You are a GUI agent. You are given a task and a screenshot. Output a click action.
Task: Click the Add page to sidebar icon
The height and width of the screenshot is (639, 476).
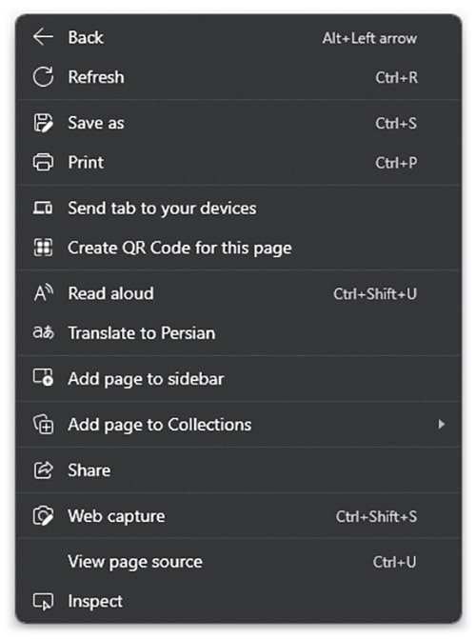point(43,377)
